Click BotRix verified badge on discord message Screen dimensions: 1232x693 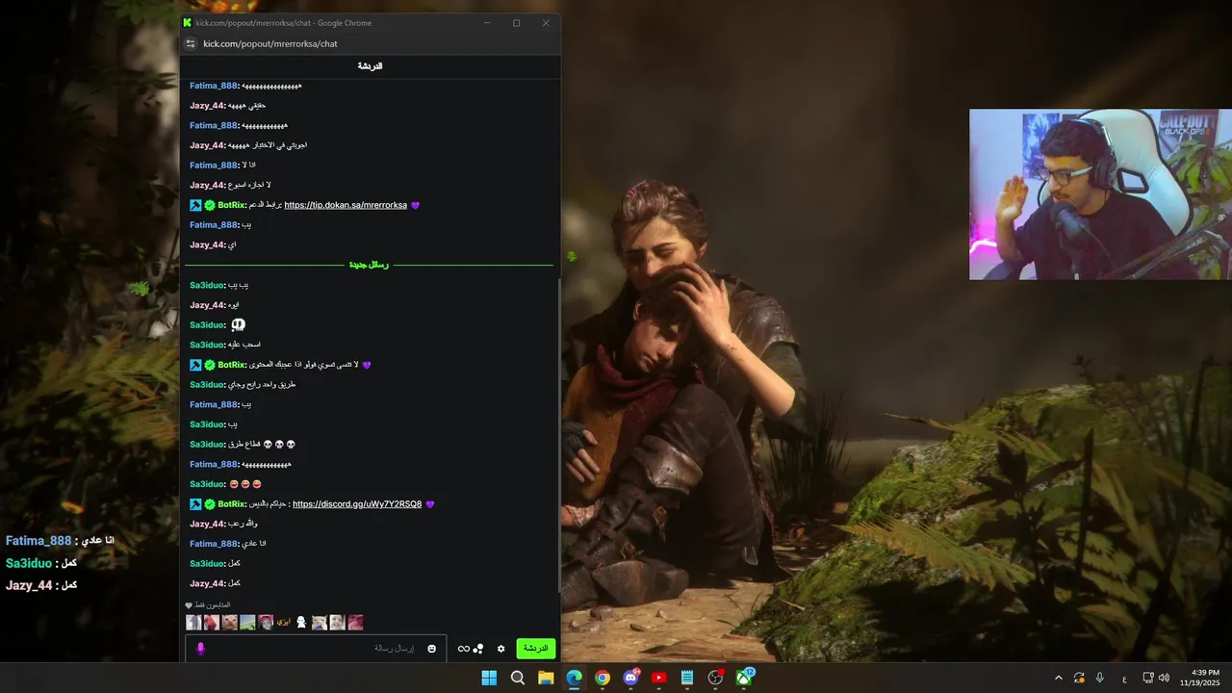pyautogui.click(x=210, y=504)
